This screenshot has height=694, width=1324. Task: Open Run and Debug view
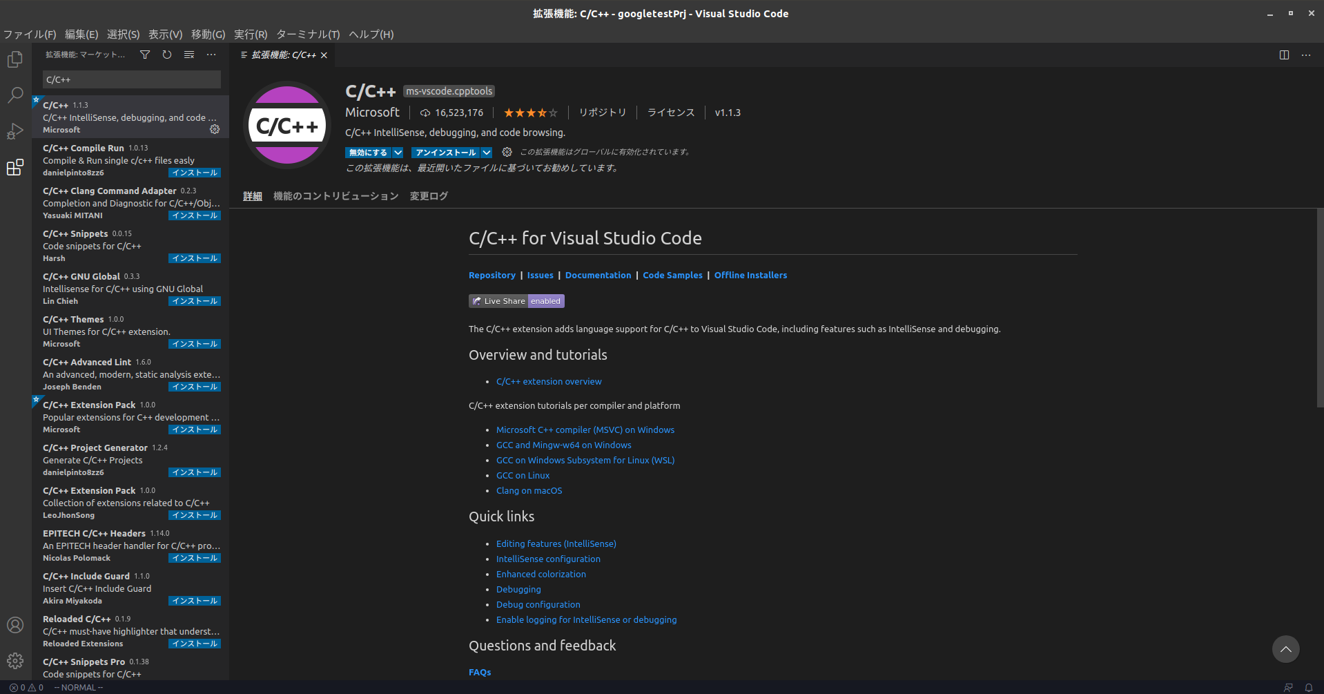pyautogui.click(x=15, y=131)
